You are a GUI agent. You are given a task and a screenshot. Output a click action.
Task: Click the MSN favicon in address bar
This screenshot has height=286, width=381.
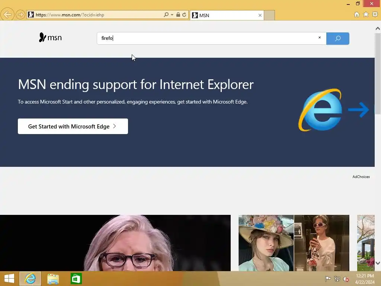tap(31, 15)
